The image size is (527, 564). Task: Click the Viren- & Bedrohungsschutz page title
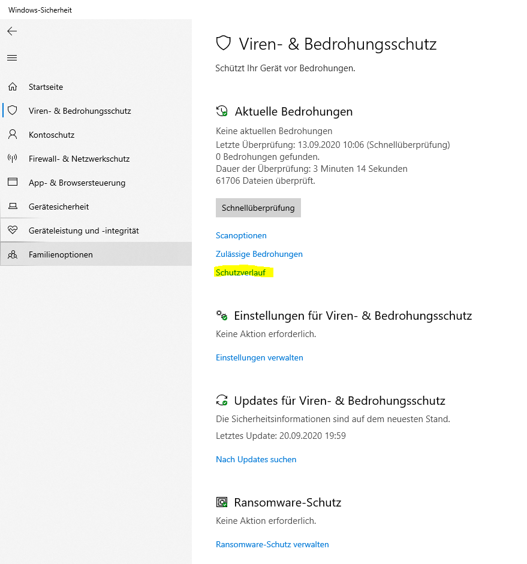click(x=338, y=44)
